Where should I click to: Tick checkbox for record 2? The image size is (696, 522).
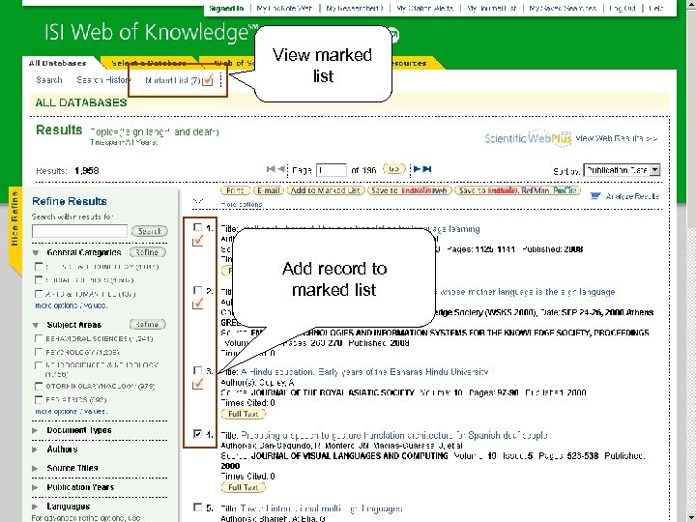(x=198, y=291)
